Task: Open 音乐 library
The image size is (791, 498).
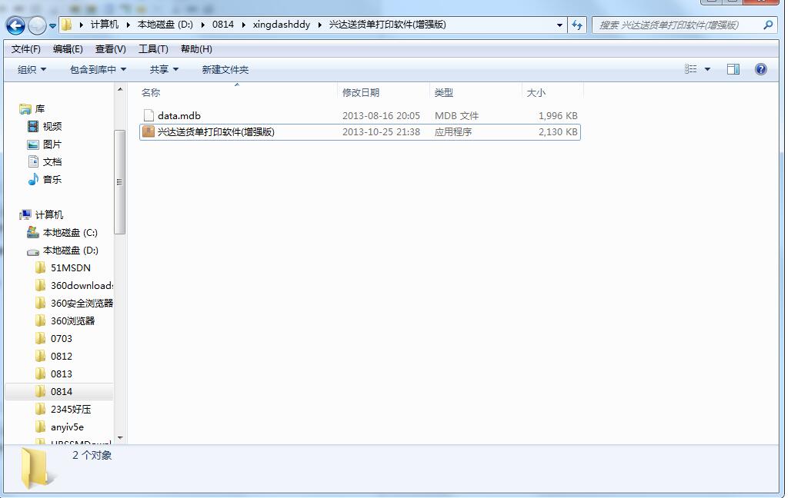Action: coord(52,179)
